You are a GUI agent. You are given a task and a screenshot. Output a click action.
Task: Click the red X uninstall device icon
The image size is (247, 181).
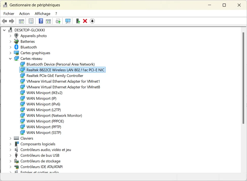(x=85, y=21)
